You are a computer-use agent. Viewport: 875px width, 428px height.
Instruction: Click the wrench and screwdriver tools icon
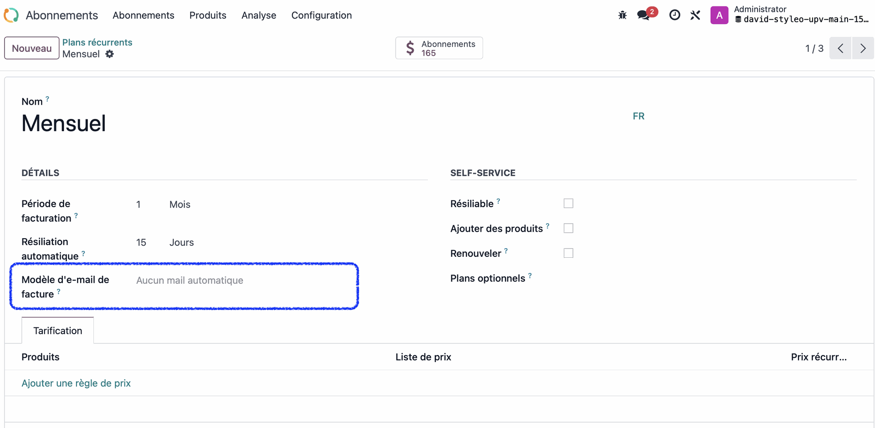tap(695, 15)
